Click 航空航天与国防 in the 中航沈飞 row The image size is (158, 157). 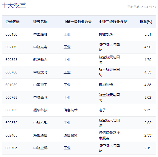click(x=109, y=72)
